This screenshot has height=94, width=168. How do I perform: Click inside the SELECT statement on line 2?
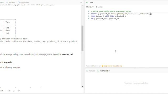(122, 14)
